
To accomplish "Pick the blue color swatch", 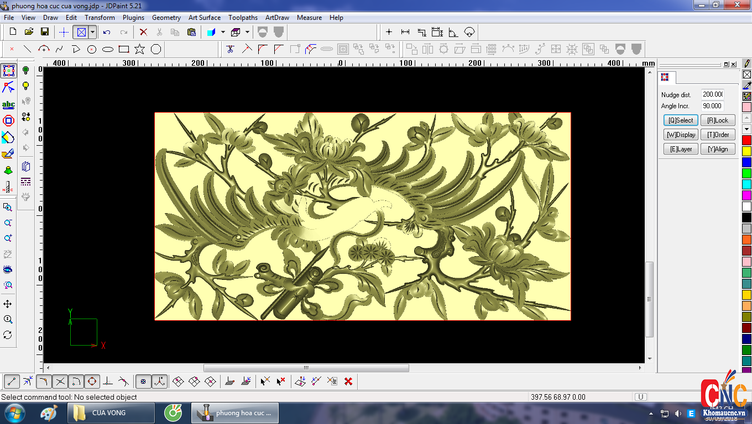I will pyautogui.click(x=746, y=162).
